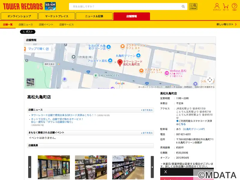
Task: Open the storefront entrance photo
Action: pyautogui.click(x=54, y=167)
